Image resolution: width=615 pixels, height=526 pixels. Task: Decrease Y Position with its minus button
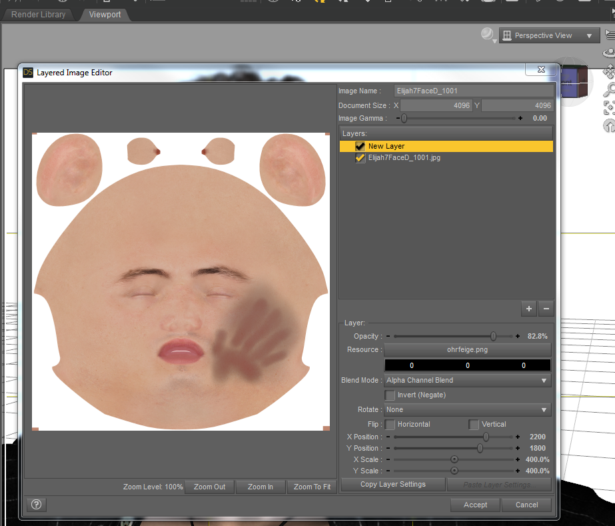pyautogui.click(x=388, y=448)
